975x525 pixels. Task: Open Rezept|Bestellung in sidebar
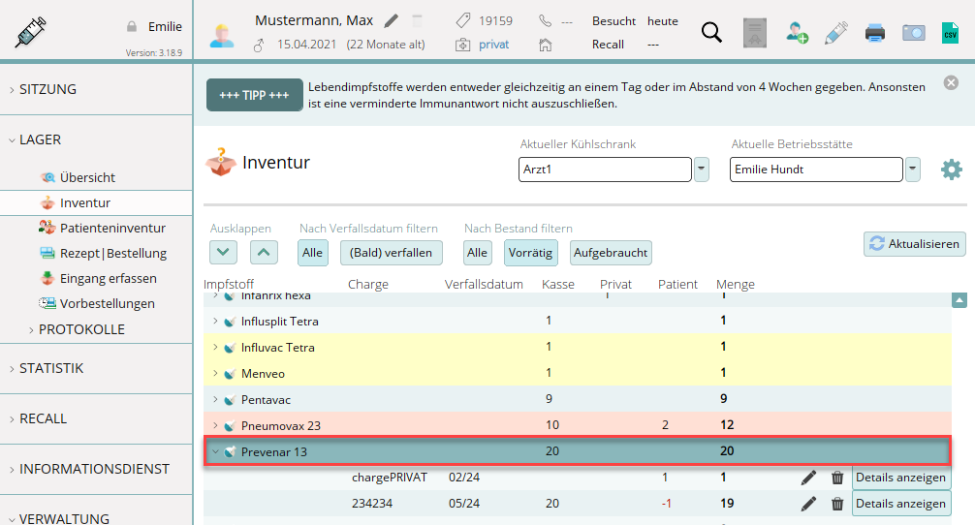click(113, 254)
